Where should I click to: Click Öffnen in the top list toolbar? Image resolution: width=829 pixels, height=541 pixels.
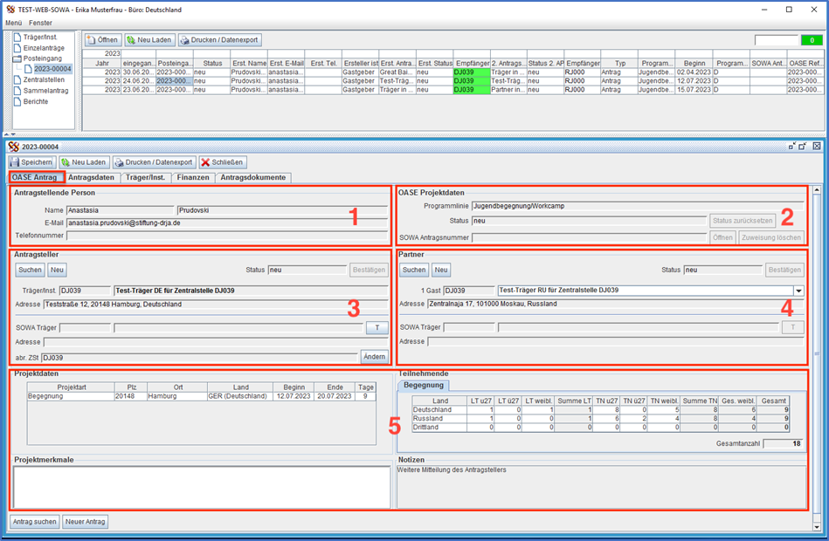click(x=102, y=40)
